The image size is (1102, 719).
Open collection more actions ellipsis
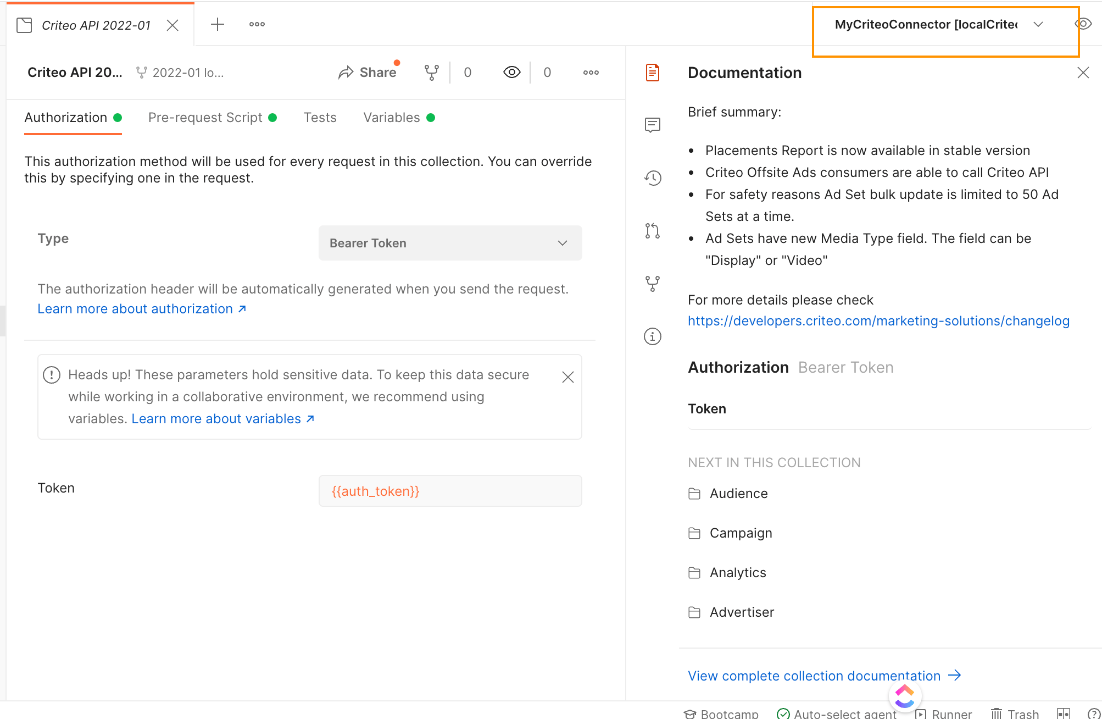591,73
